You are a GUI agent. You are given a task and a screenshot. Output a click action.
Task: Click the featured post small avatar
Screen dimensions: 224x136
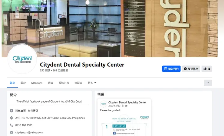[104, 104]
